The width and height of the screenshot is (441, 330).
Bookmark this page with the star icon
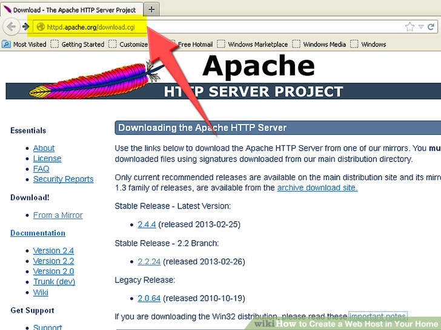pos(410,27)
